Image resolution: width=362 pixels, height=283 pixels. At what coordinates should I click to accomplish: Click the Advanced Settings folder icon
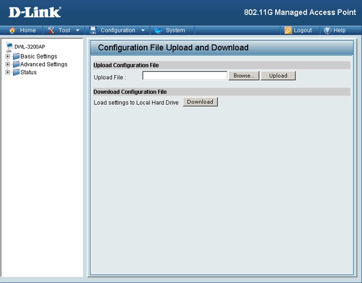coord(17,64)
